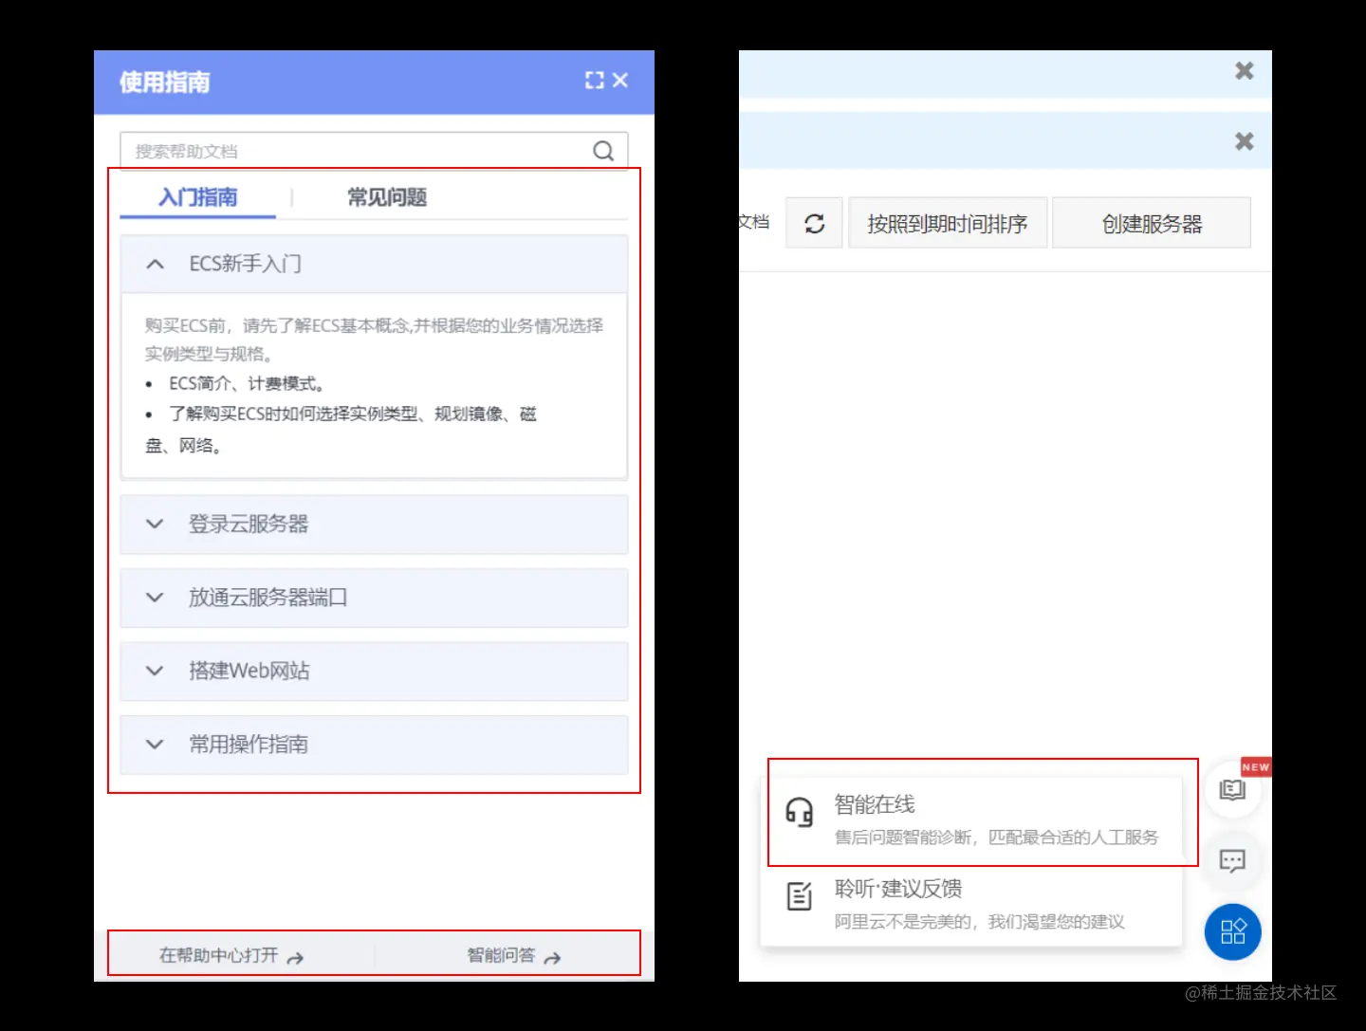Image resolution: width=1366 pixels, height=1031 pixels.
Task: Click 按照到期时间排序 button
Action: (948, 223)
